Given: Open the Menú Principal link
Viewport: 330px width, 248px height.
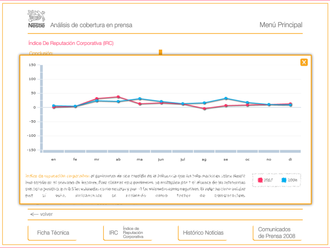Looking at the screenshot, I should coord(281,25).
